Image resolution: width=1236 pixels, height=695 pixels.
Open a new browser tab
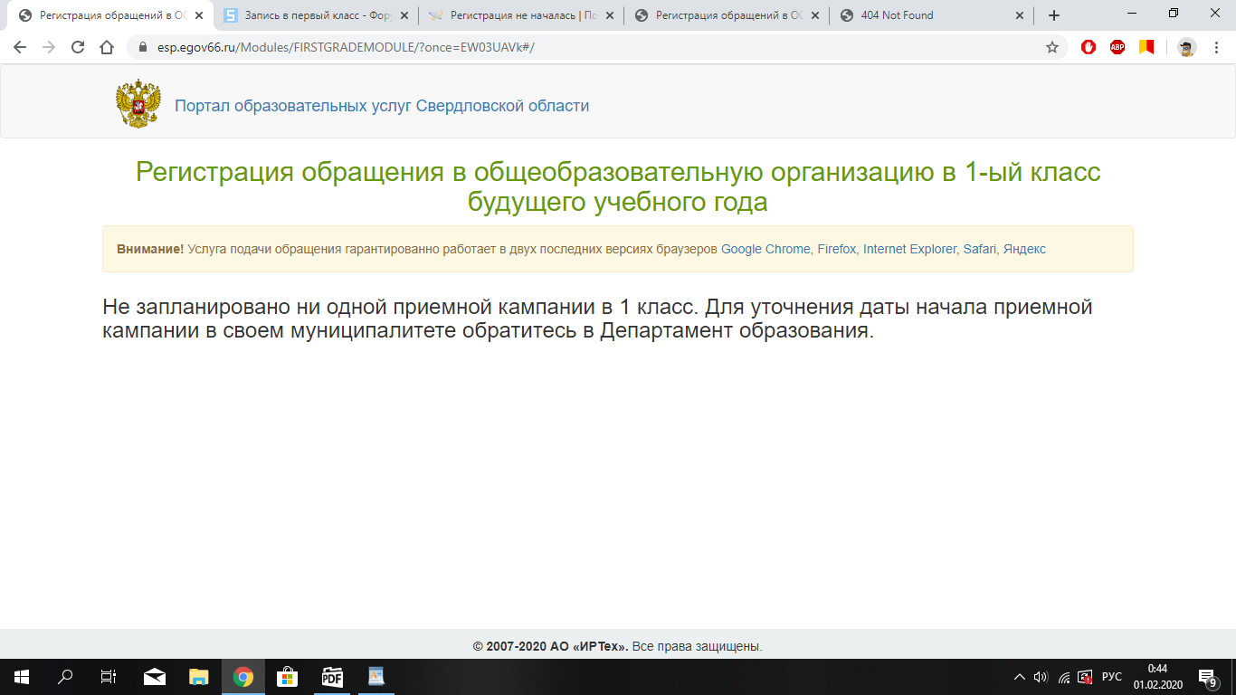pos(1054,15)
